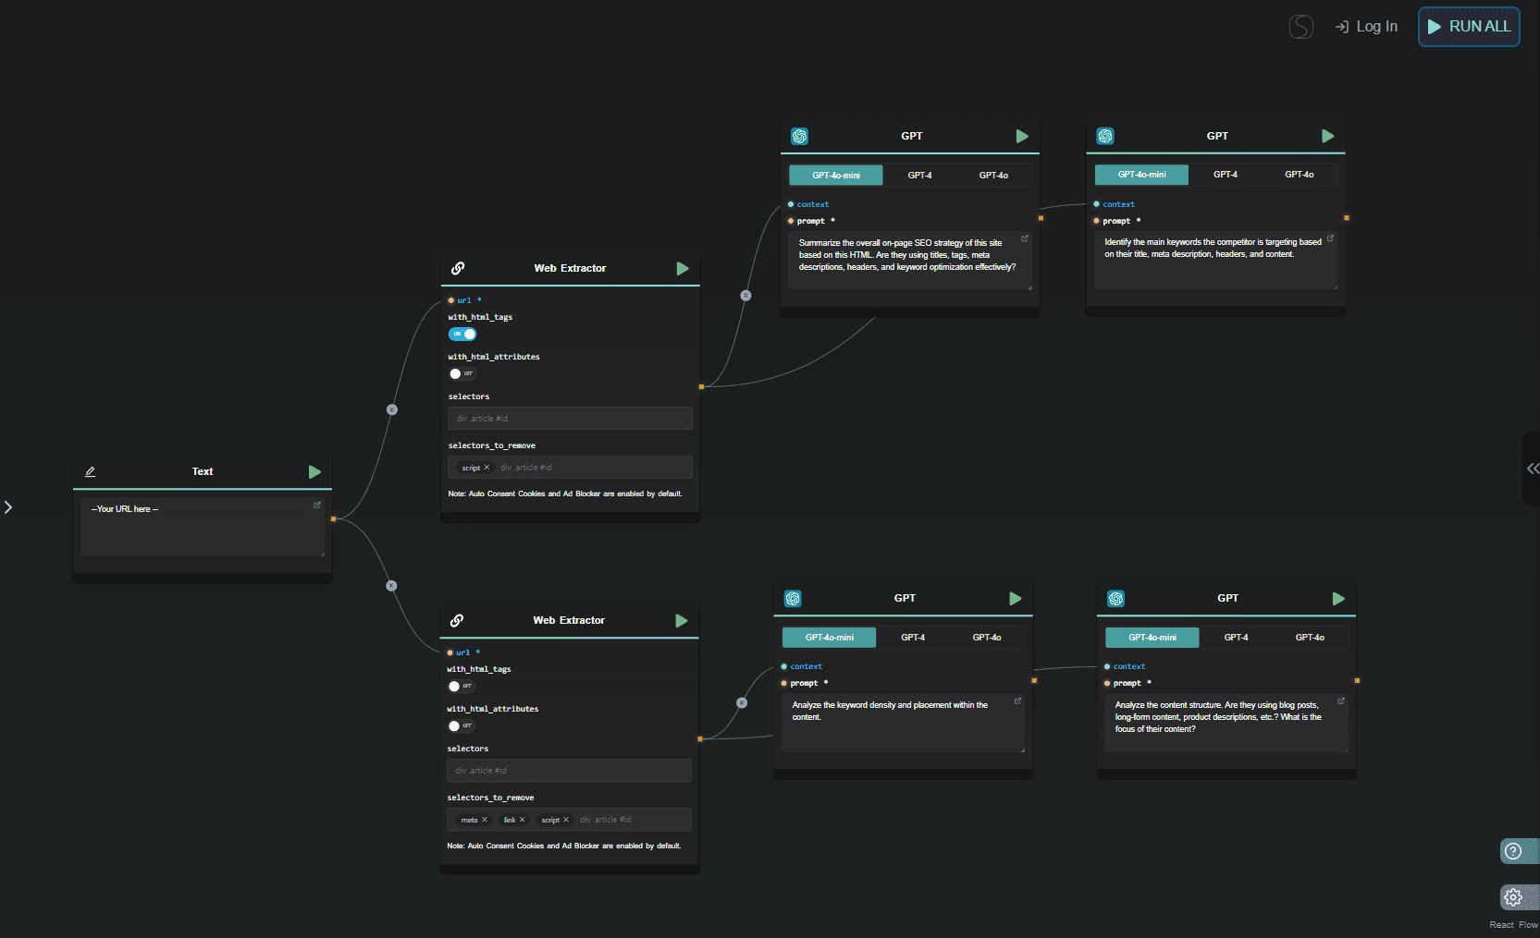Screen dimensions: 1540x938
Task: Expand the Text node's URL field popup icon
Action: tap(317, 505)
